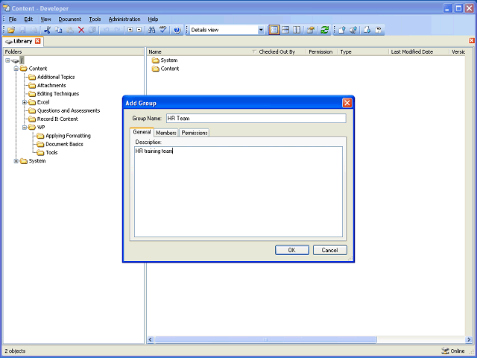
Task: Click the Check In up-arrow icon
Action: tap(342, 30)
